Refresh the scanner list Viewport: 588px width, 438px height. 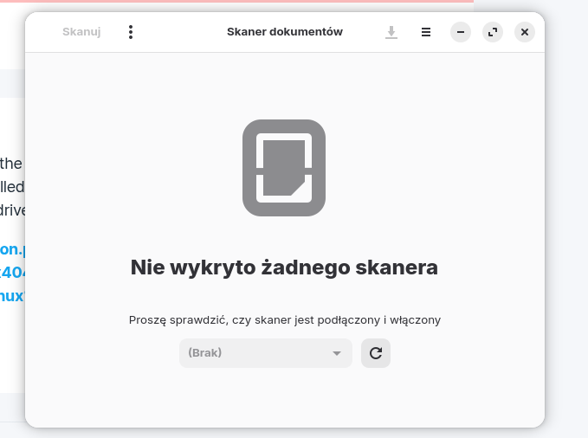pos(376,353)
